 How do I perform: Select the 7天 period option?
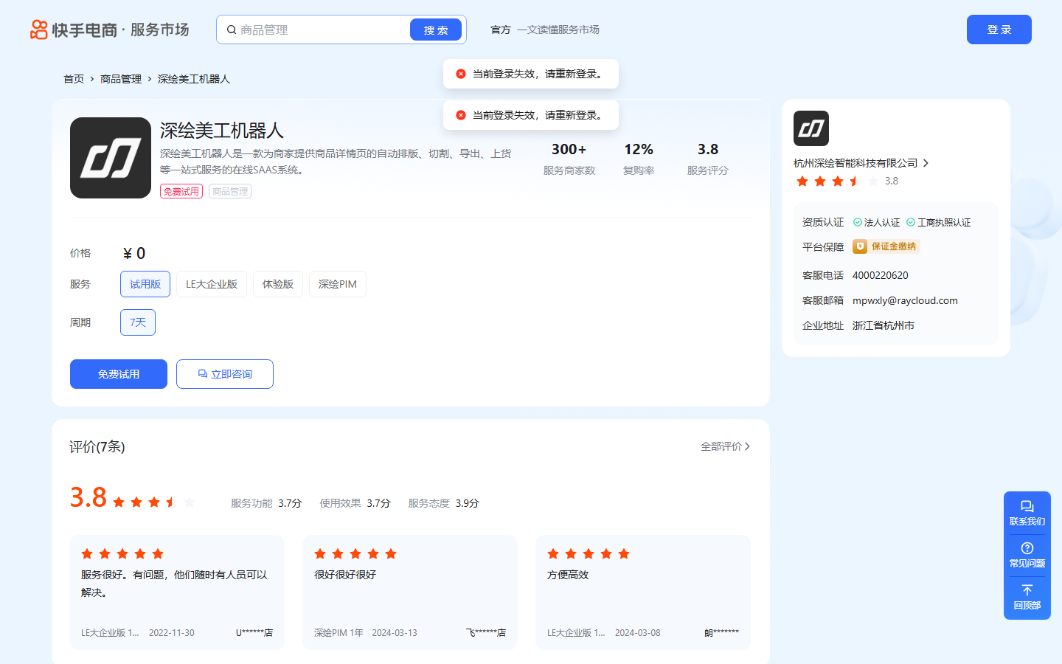click(x=138, y=322)
